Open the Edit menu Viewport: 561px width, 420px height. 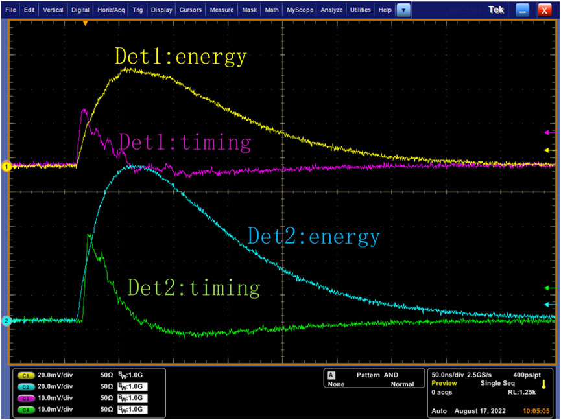(29, 10)
